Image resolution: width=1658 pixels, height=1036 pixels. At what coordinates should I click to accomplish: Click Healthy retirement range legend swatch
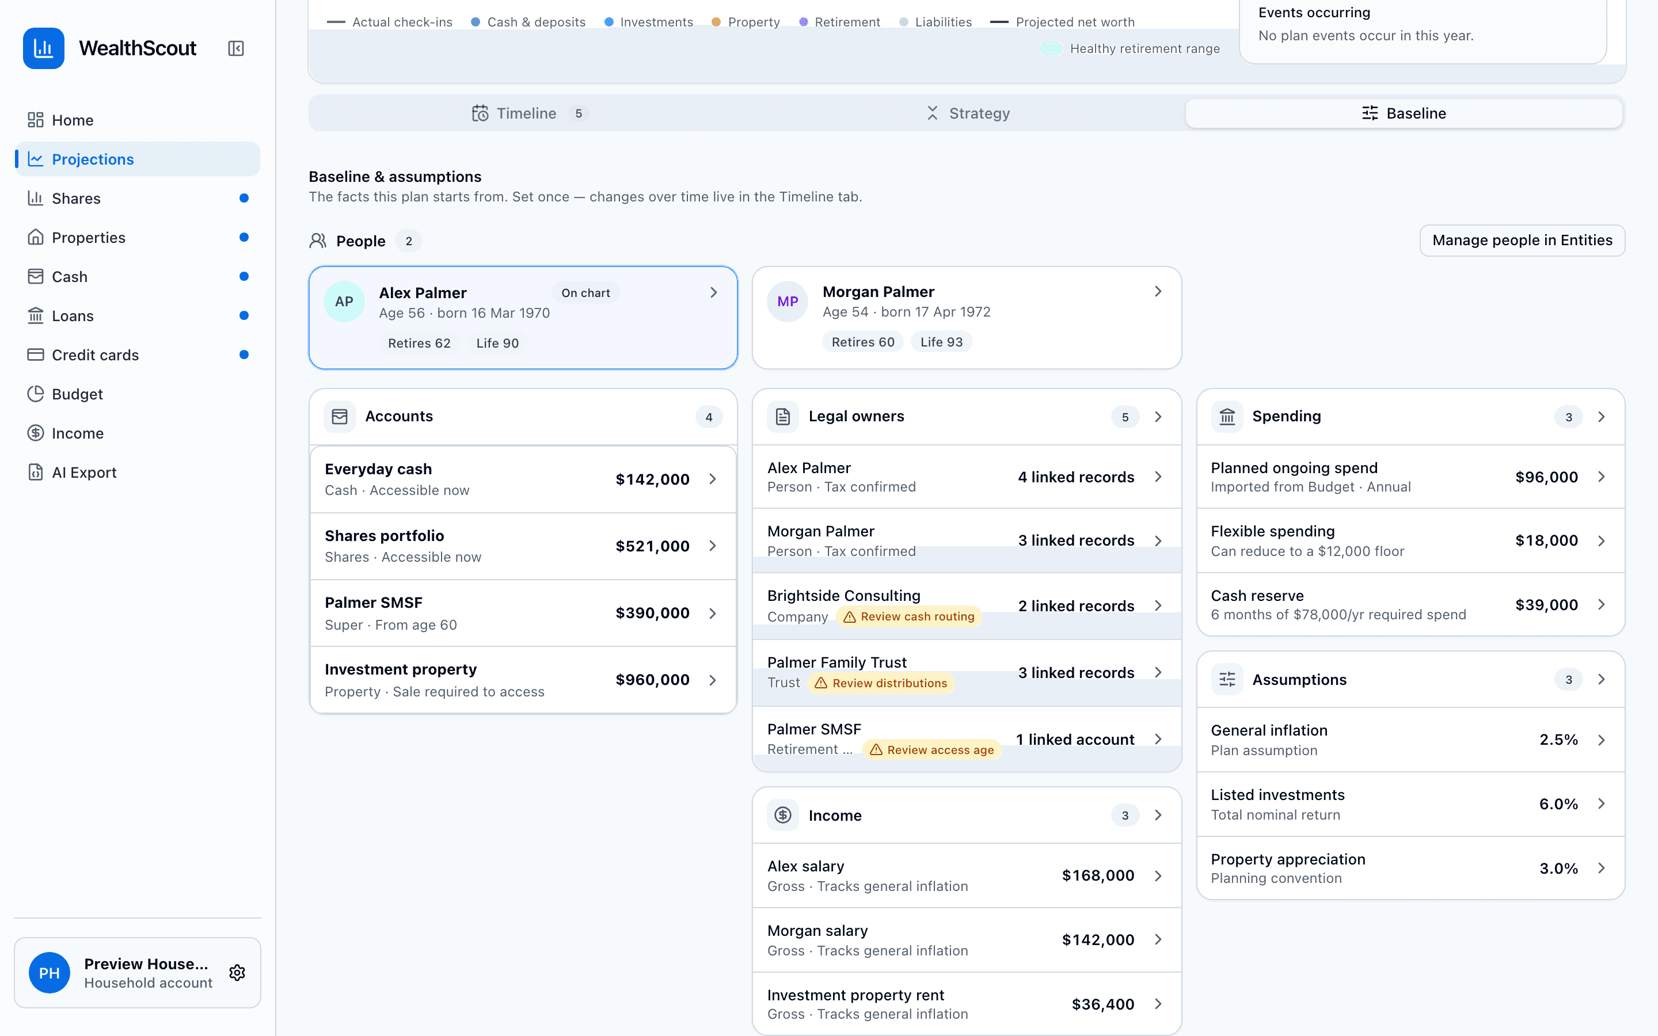[x=1051, y=49]
